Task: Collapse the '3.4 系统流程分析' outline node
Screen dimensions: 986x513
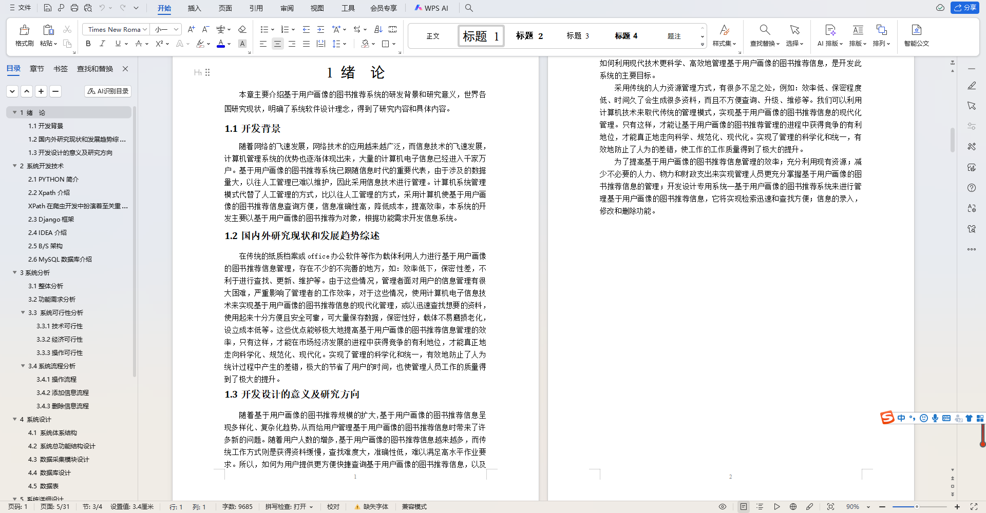Action: [x=23, y=366]
